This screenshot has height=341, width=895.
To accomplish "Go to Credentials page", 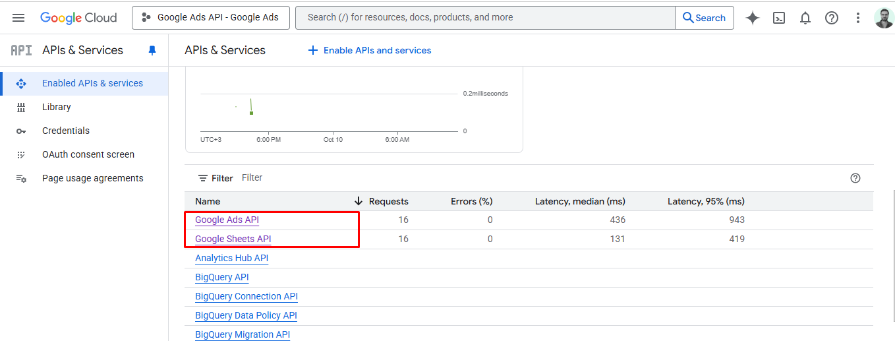I will click(65, 131).
